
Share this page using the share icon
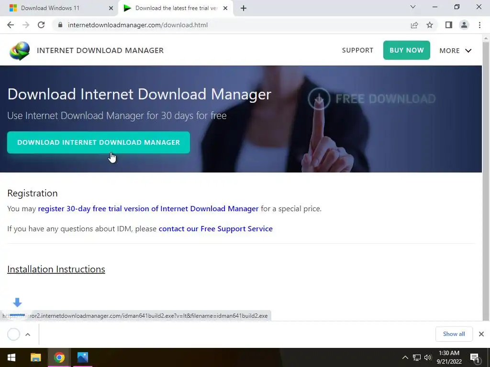point(414,25)
